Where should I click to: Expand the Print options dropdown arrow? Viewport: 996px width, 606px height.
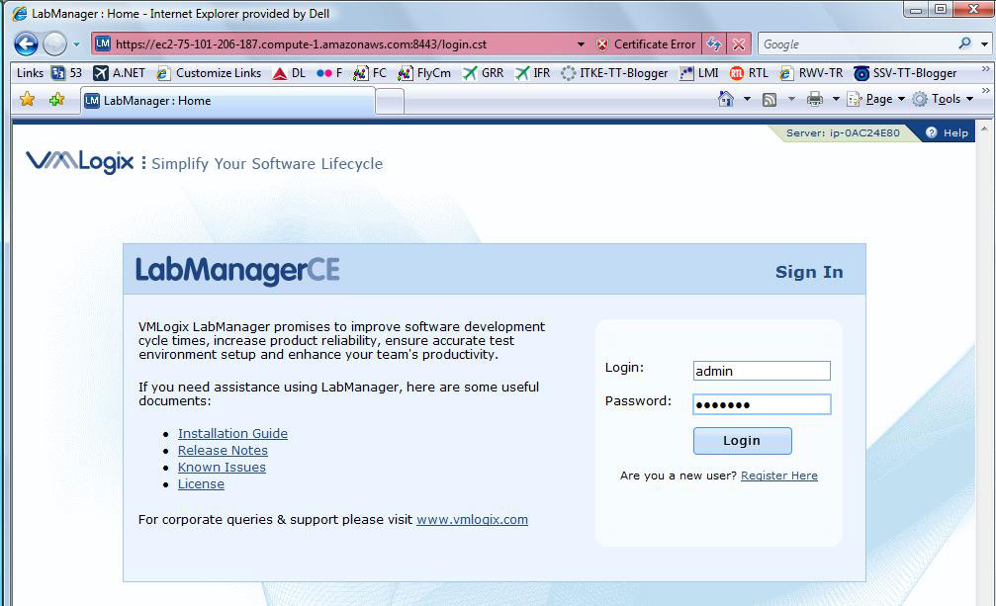[836, 99]
